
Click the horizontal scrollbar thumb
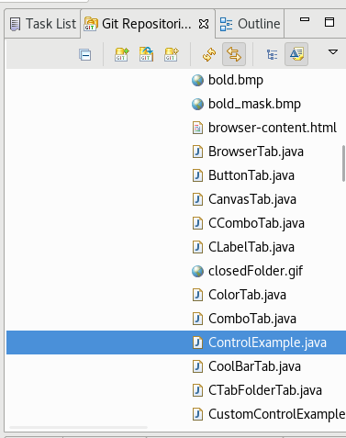(78, 427)
